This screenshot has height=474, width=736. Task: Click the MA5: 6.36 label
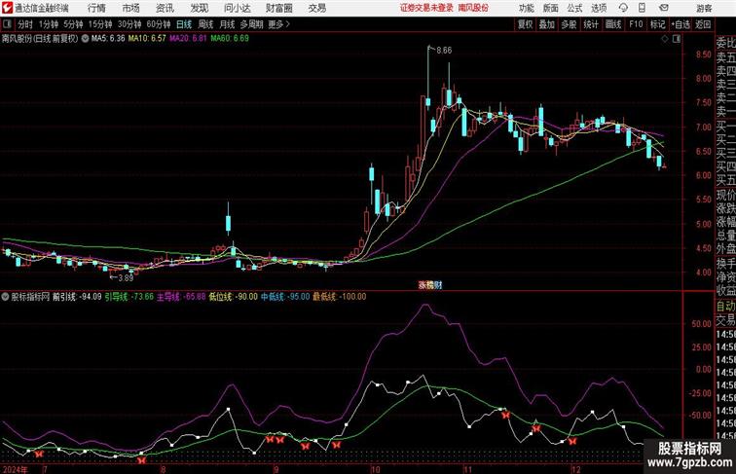pyautogui.click(x=108, y=39)
